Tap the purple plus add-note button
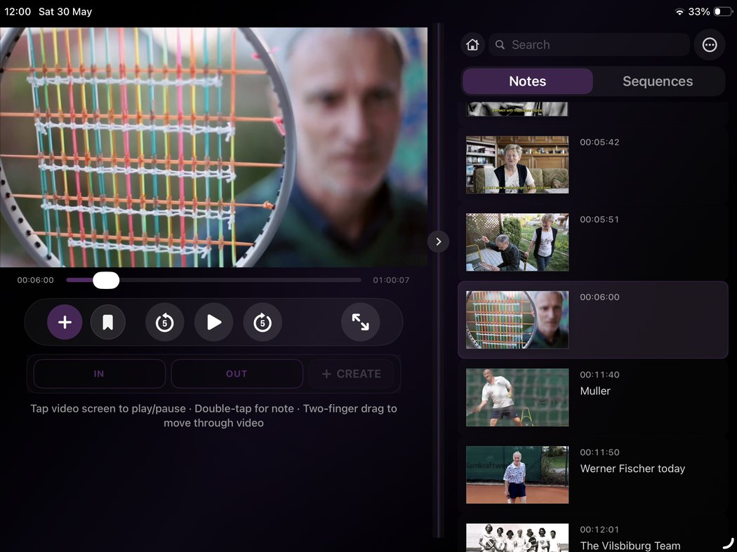Image resolution: width=737 pixels, height=552 pixels. pos(65,322)
